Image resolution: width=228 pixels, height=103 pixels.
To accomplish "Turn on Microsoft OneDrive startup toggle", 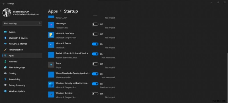I will click(x=95, y=34).
